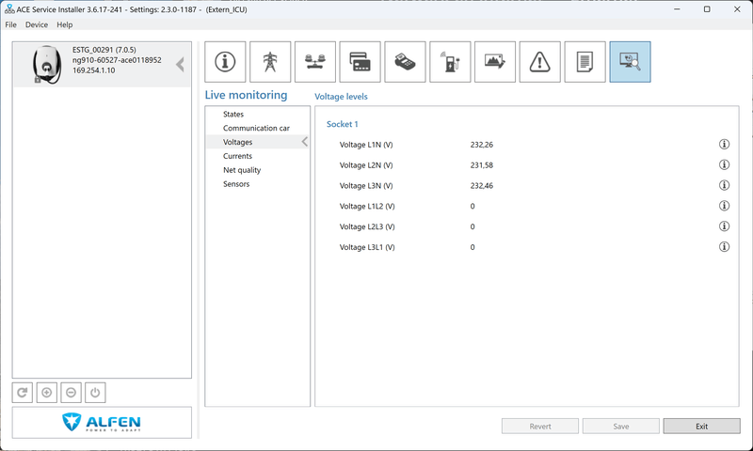Select Voltages in monitoring list
The image size is (753, 451).
point(237,142)
